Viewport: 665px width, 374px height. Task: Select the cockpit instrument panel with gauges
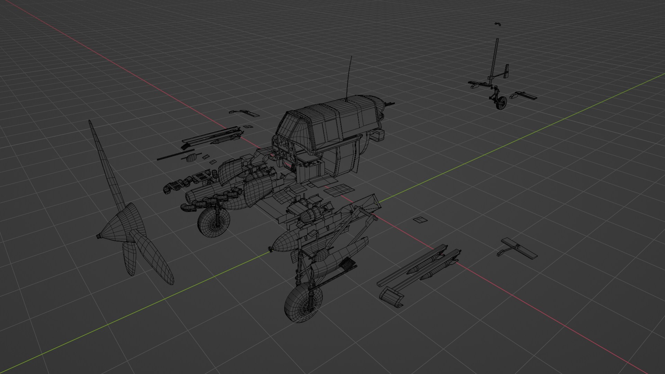pos(285,150)
